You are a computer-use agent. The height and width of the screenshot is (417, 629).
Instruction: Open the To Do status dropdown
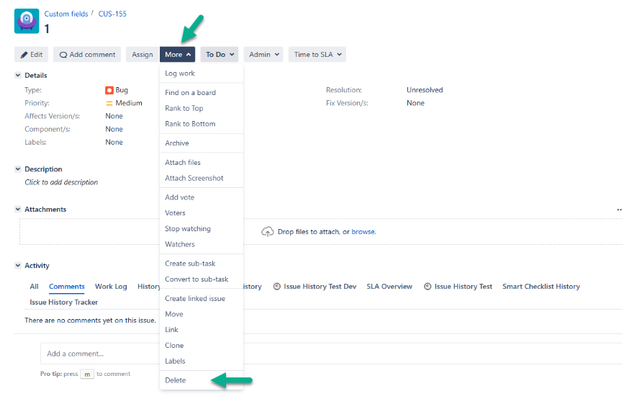219,54
